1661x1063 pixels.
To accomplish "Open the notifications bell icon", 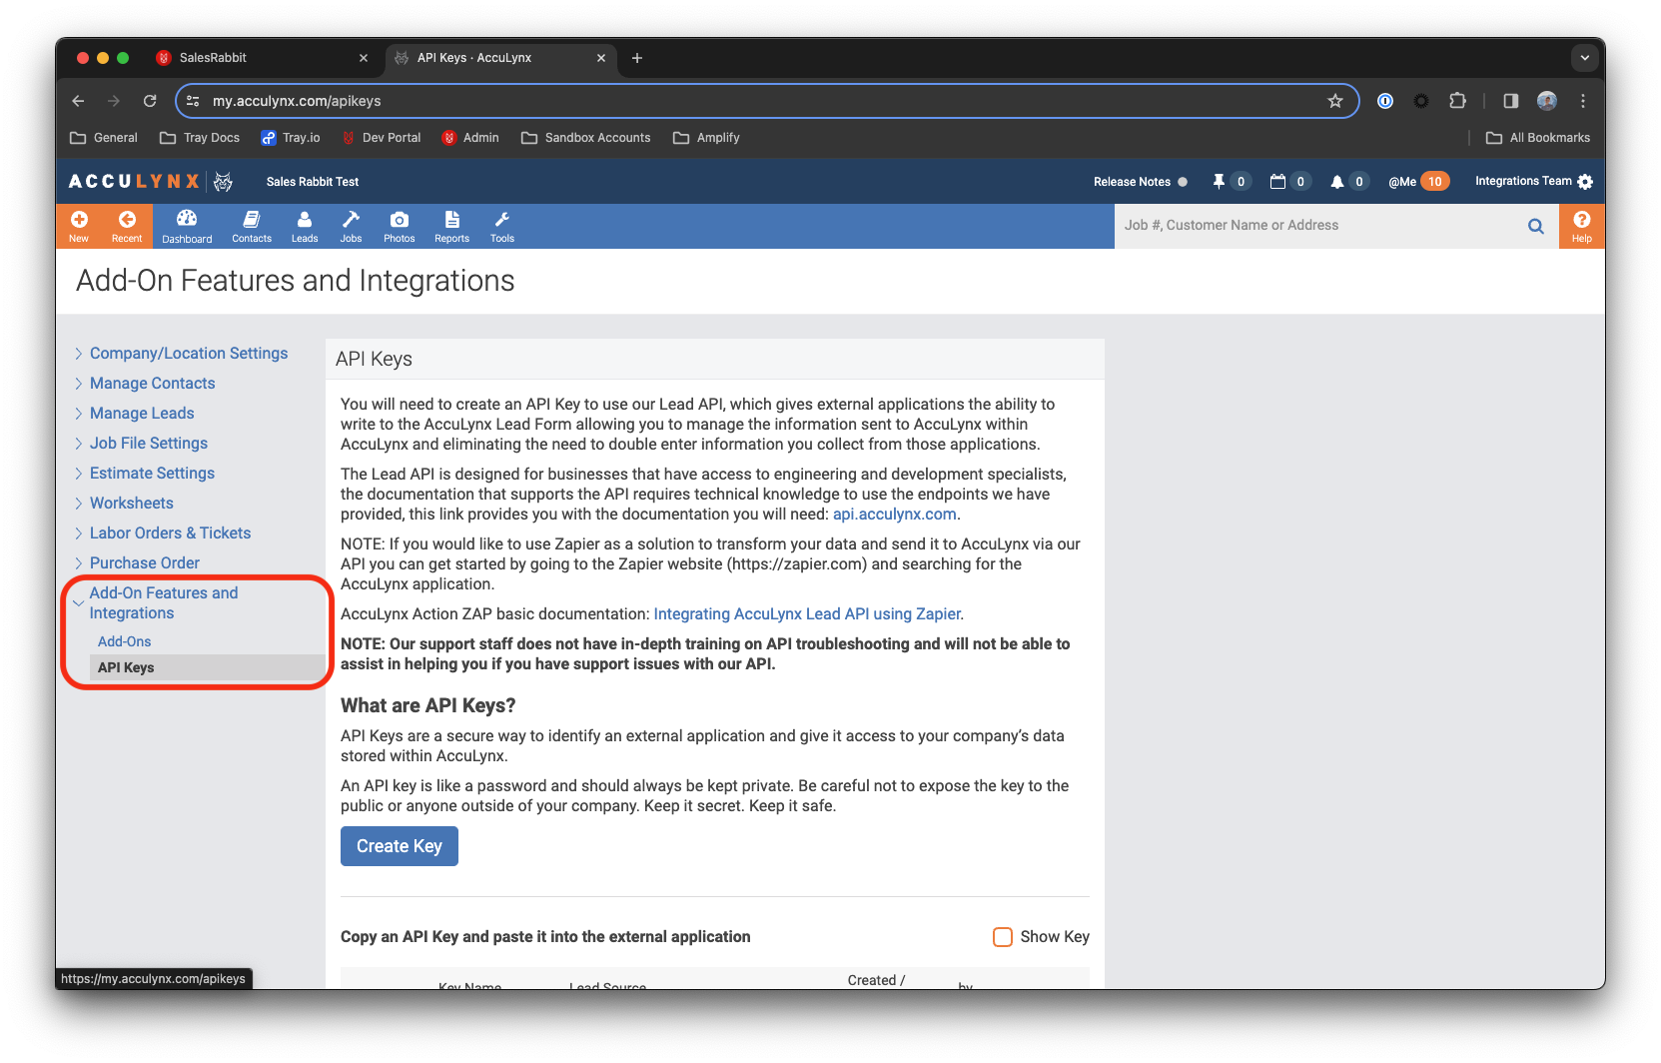I will coord(1336,182).
